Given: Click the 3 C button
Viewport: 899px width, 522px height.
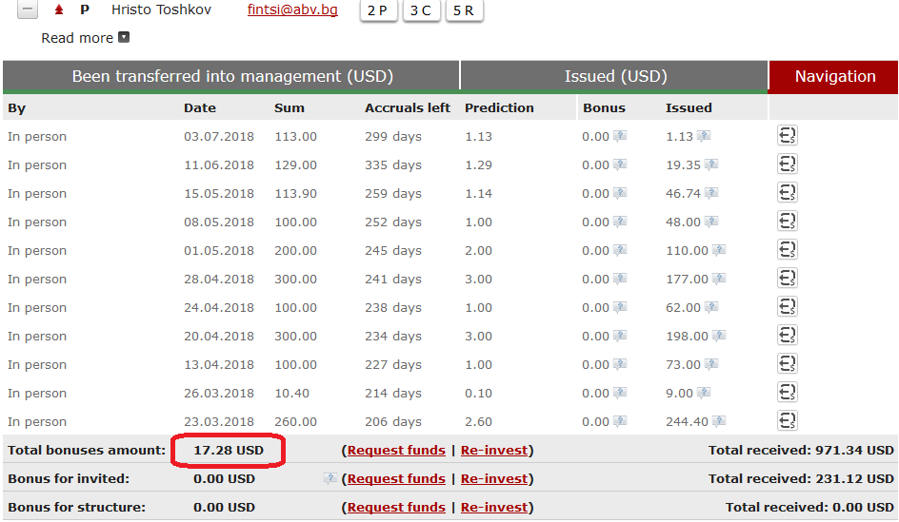Looking at the screenshot, I should [421, 10].
